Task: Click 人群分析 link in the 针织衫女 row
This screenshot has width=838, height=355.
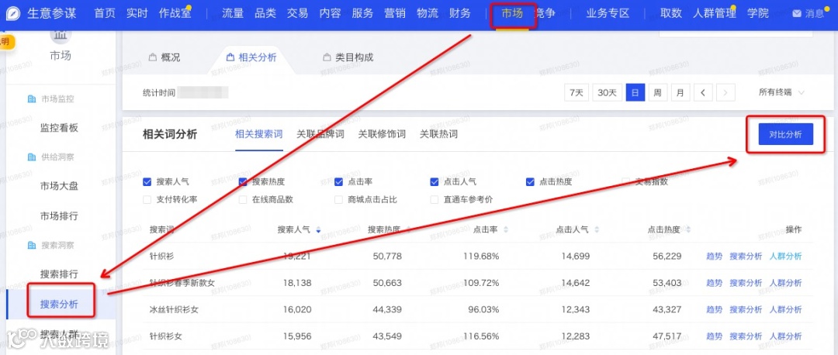Action: click(785, 336)
